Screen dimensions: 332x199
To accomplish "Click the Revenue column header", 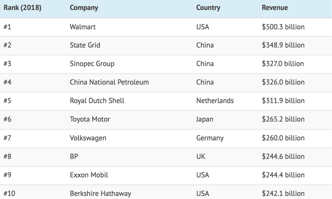I will click(275, 8).
